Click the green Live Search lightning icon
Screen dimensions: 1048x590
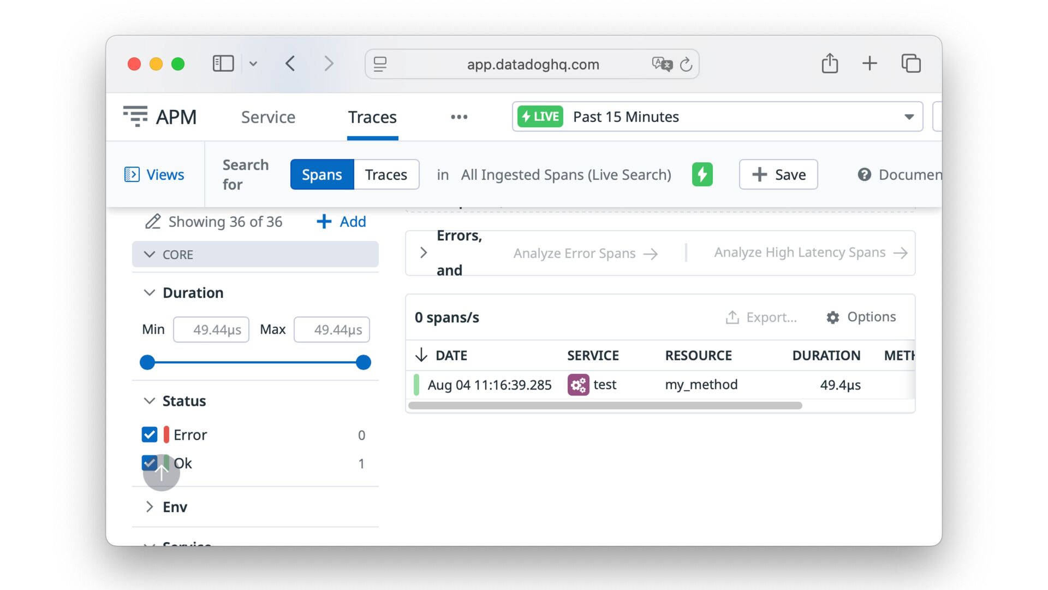(x=702, y=174)
